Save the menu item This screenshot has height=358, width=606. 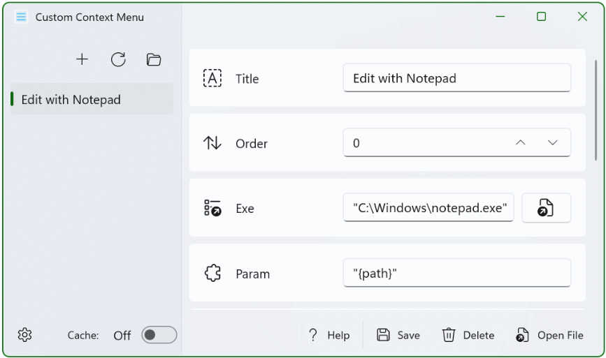tap(398, 335)
